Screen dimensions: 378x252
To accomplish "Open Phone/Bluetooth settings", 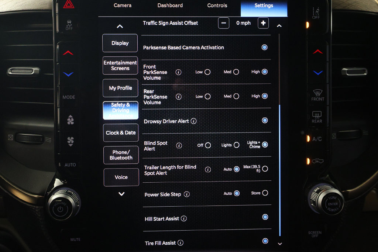I will 121,155.
